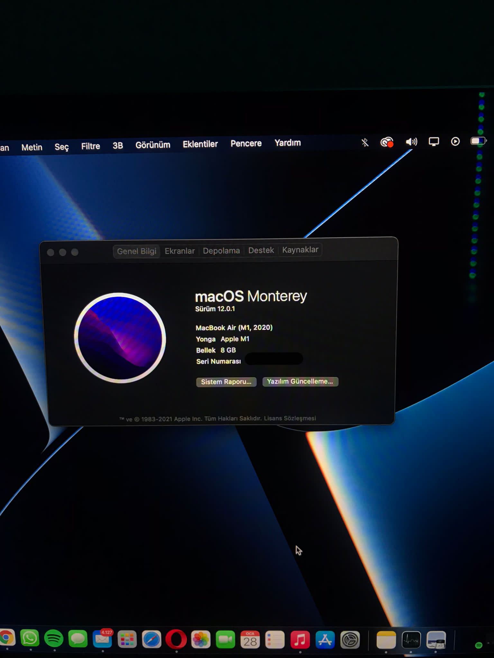The height and width of the screenshot is (658, 494).
Task: Launch the Music app icon
Action: pyautogui.click(x=300, y=639)
